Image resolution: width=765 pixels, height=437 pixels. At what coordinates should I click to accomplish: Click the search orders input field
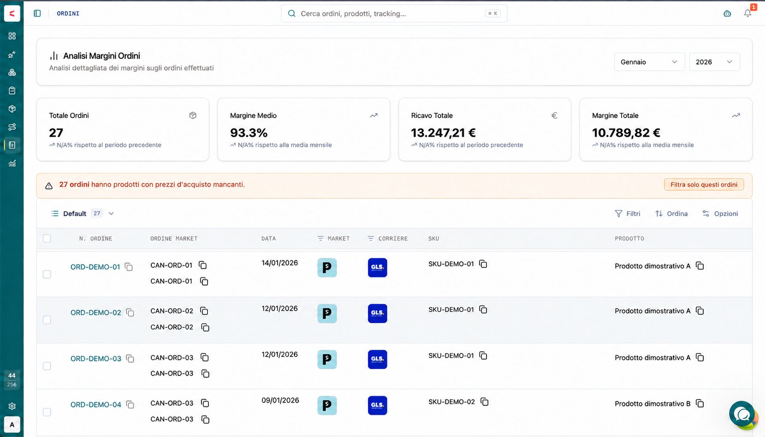click(x=394, y=13)
